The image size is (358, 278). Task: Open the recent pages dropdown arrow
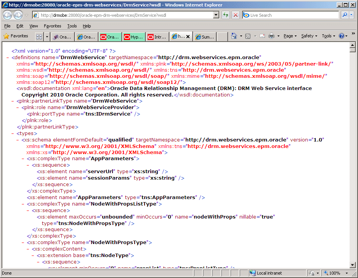click(x=26, y=15)
